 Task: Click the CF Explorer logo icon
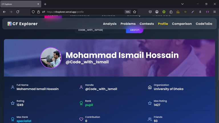9,24
